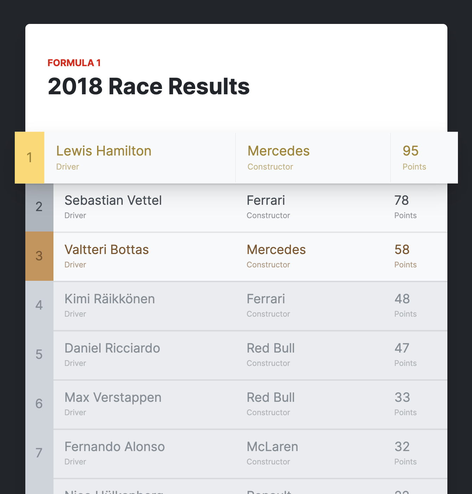Screen dimensions: 472x494
Task: Click Max Verstappen driver name
Action: 113,397
